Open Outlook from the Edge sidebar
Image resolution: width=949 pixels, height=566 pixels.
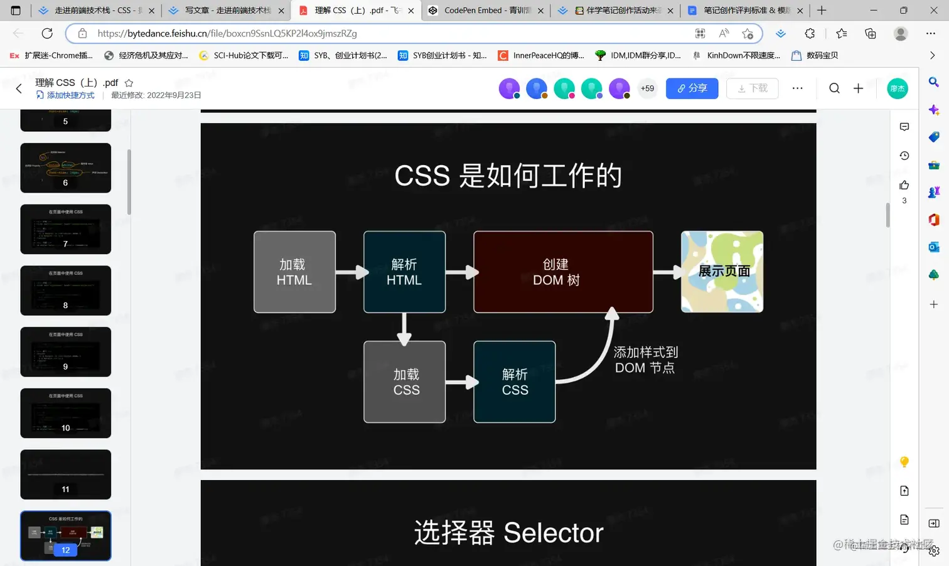click(935, 247)
